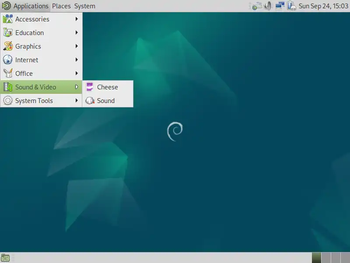Screen dimensions: 350x263
Task: Switch to the second workspace
Action: 326,258
